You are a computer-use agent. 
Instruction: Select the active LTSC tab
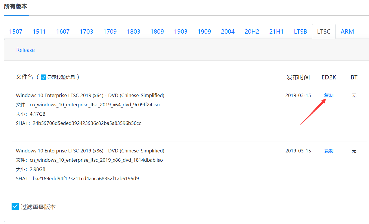pos(324,32)
